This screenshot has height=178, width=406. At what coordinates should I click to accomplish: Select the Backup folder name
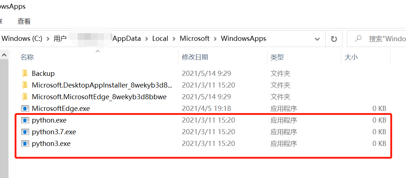(43, 73)
